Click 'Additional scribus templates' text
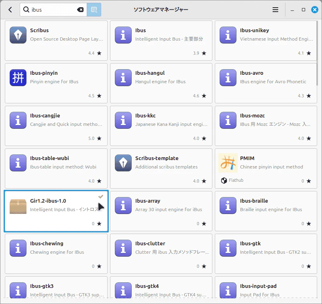 click(166, 167)
